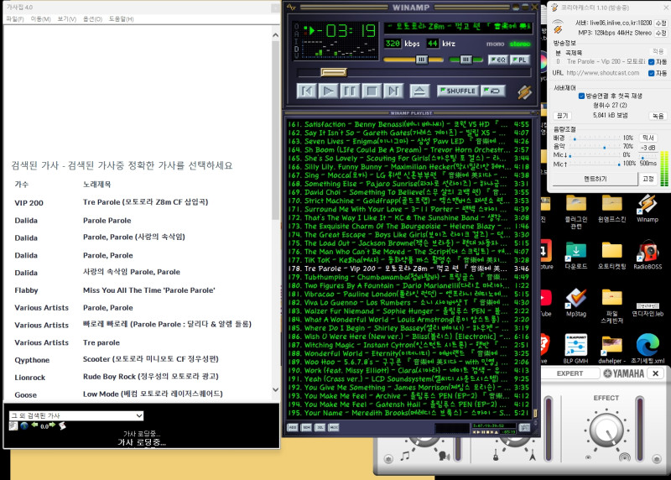The height and width of the screenshot is (480, 671).
Task: Click the 멘트하기 button in broadcaster
Action: (595, 179)
